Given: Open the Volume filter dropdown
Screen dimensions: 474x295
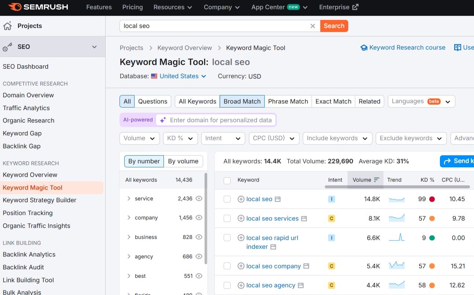Looking at the screenshot, I should pos(139,138).
